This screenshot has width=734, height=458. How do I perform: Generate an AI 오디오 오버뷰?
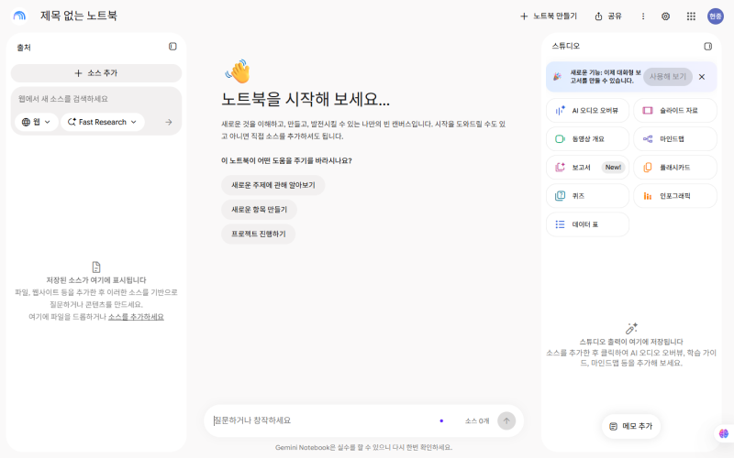(x=587, y=110)
